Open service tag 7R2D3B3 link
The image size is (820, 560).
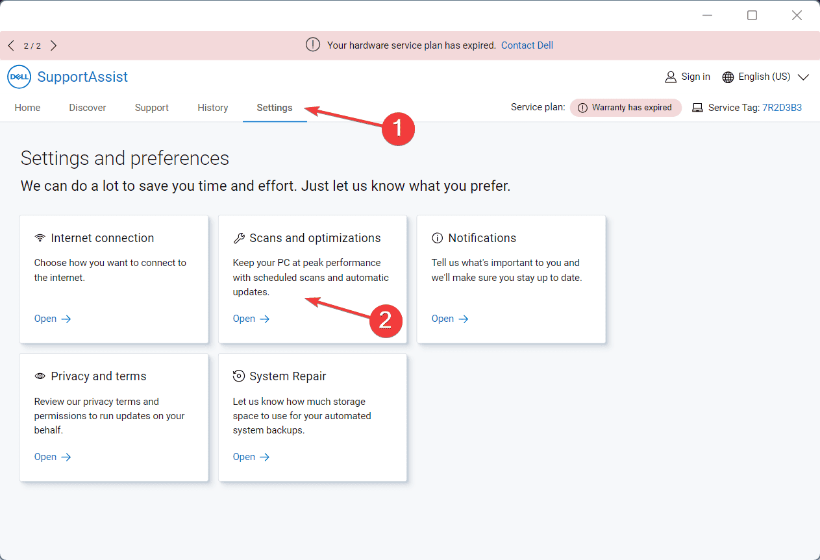[782, 108]
